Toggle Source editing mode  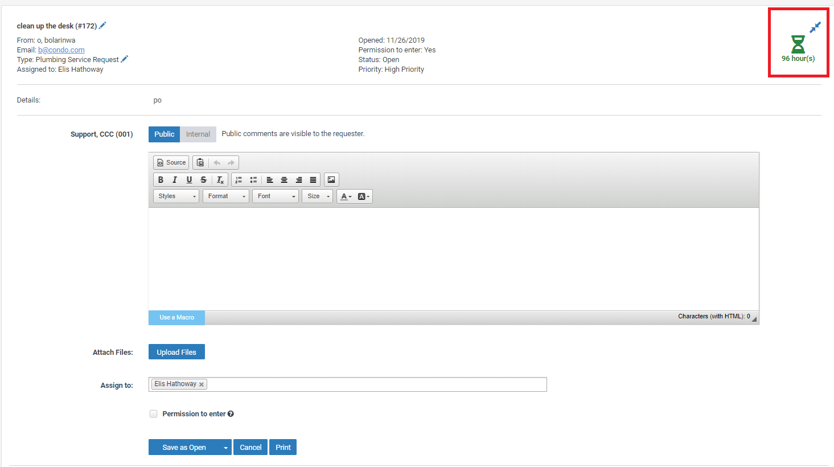tap(170, 162)
